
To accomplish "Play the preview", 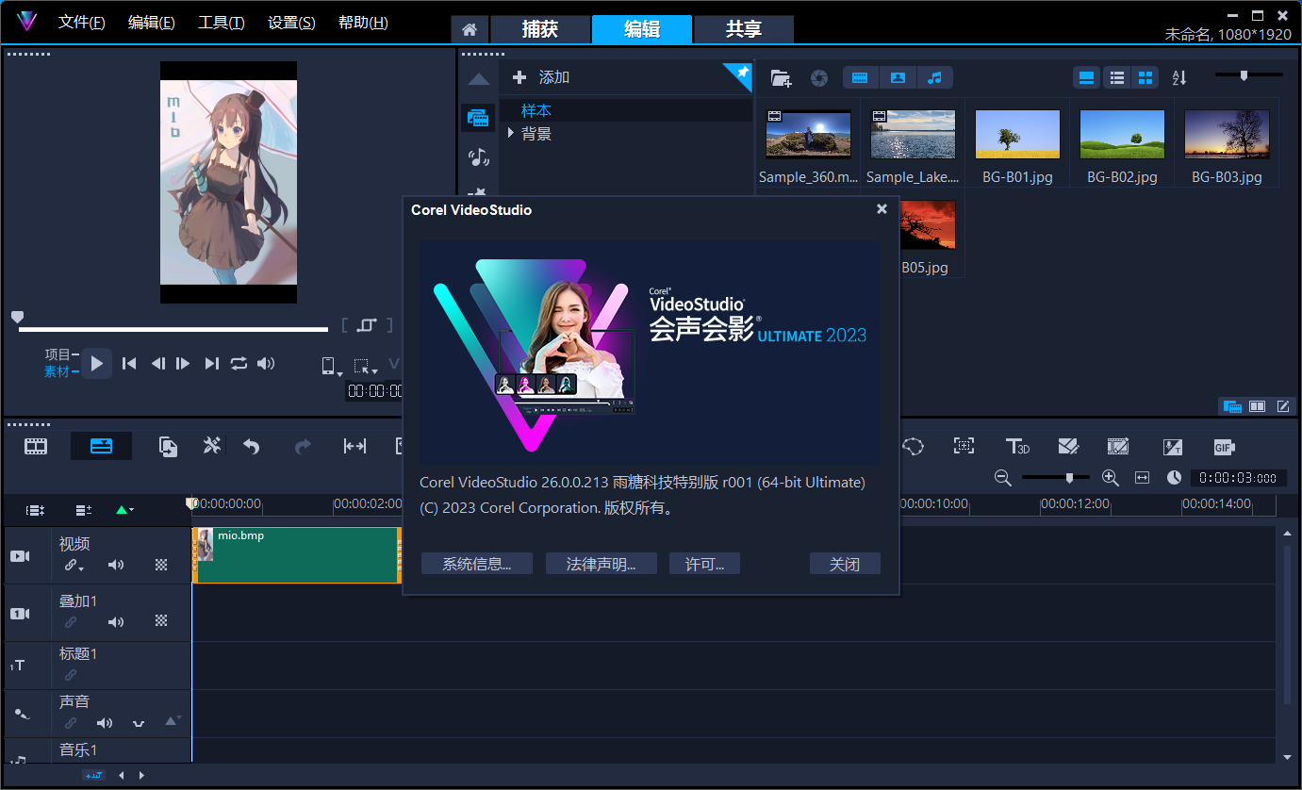I will click(x=96, y=363).
